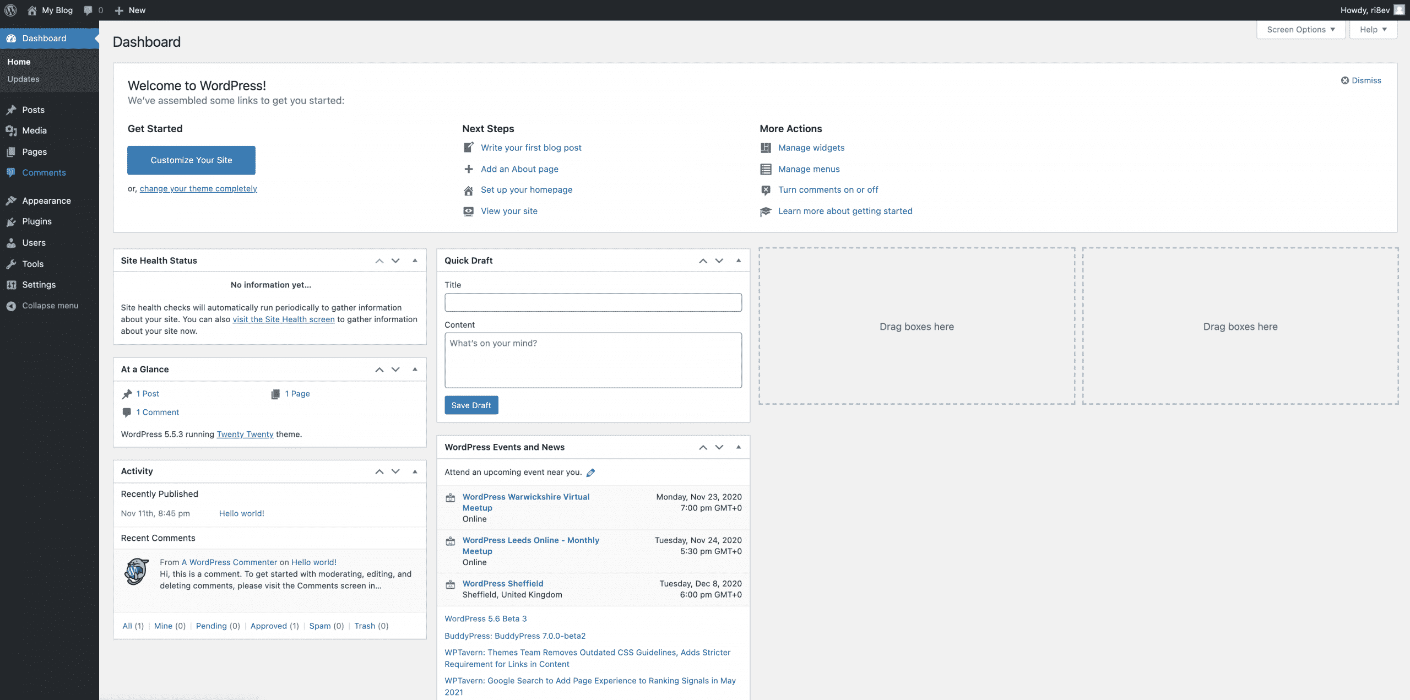Click the commenter avatar in Recent Comments
Viewport: 1410px width, 700px height.
[136, 571]
